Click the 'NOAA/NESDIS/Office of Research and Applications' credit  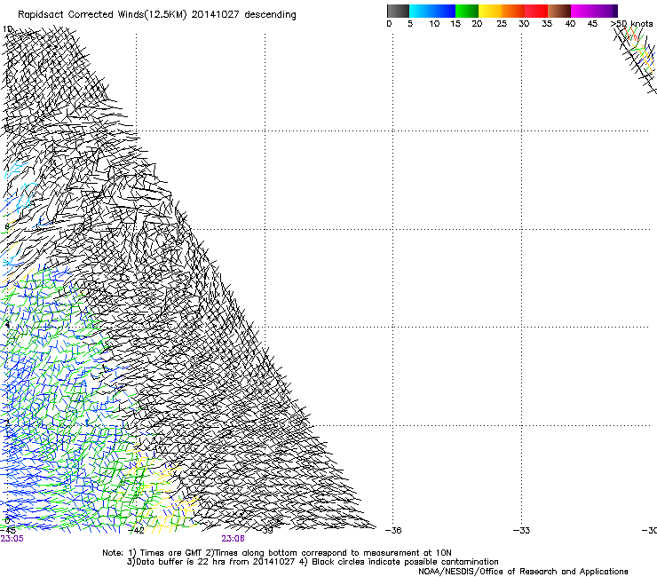523,572
